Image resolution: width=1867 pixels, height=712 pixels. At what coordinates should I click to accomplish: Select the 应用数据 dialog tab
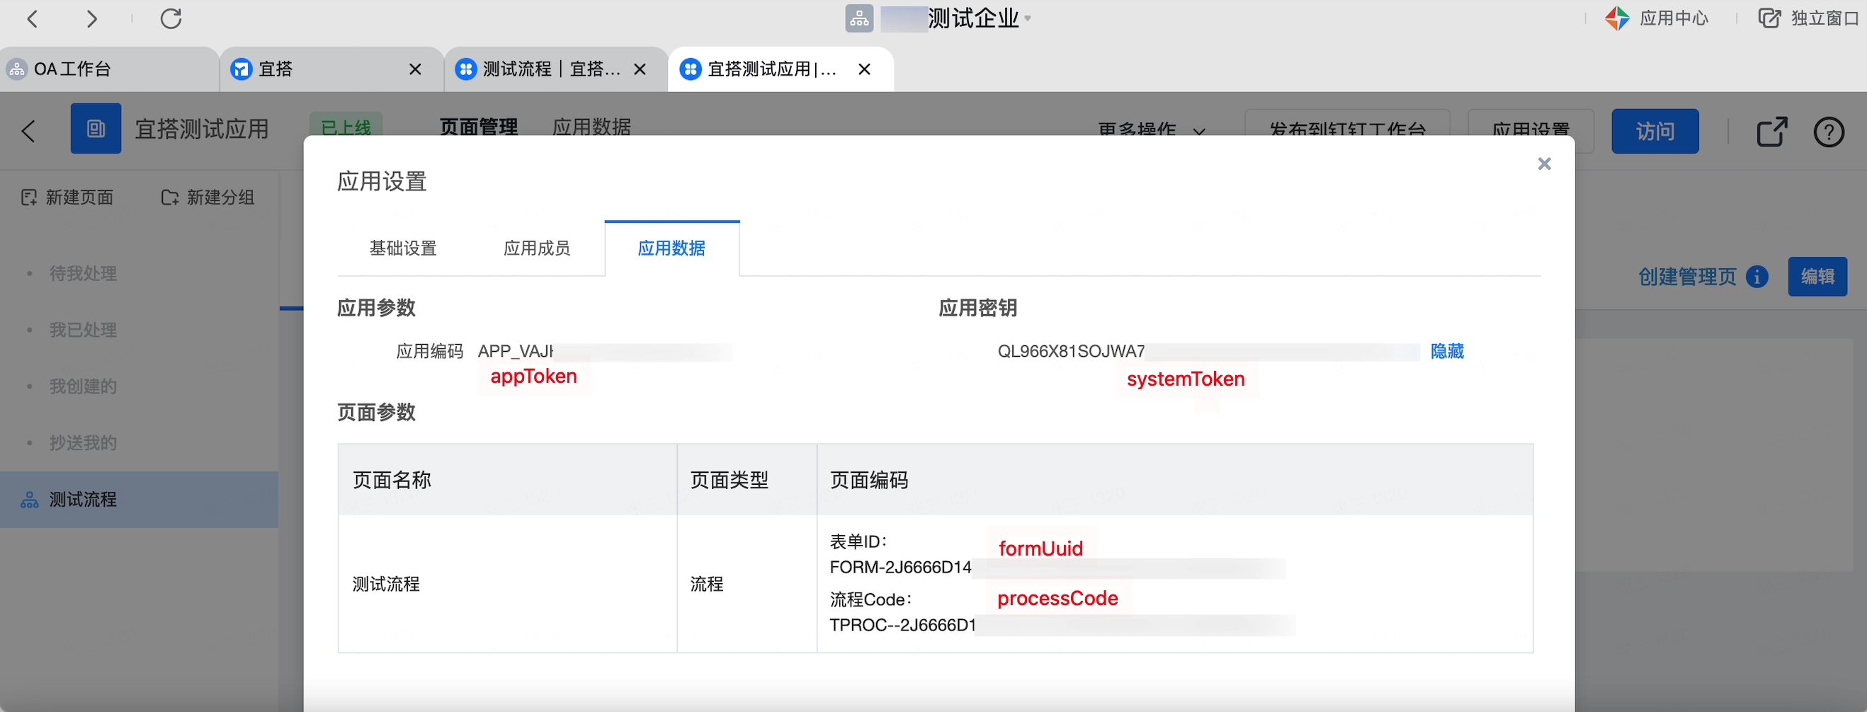coord(671,248)
